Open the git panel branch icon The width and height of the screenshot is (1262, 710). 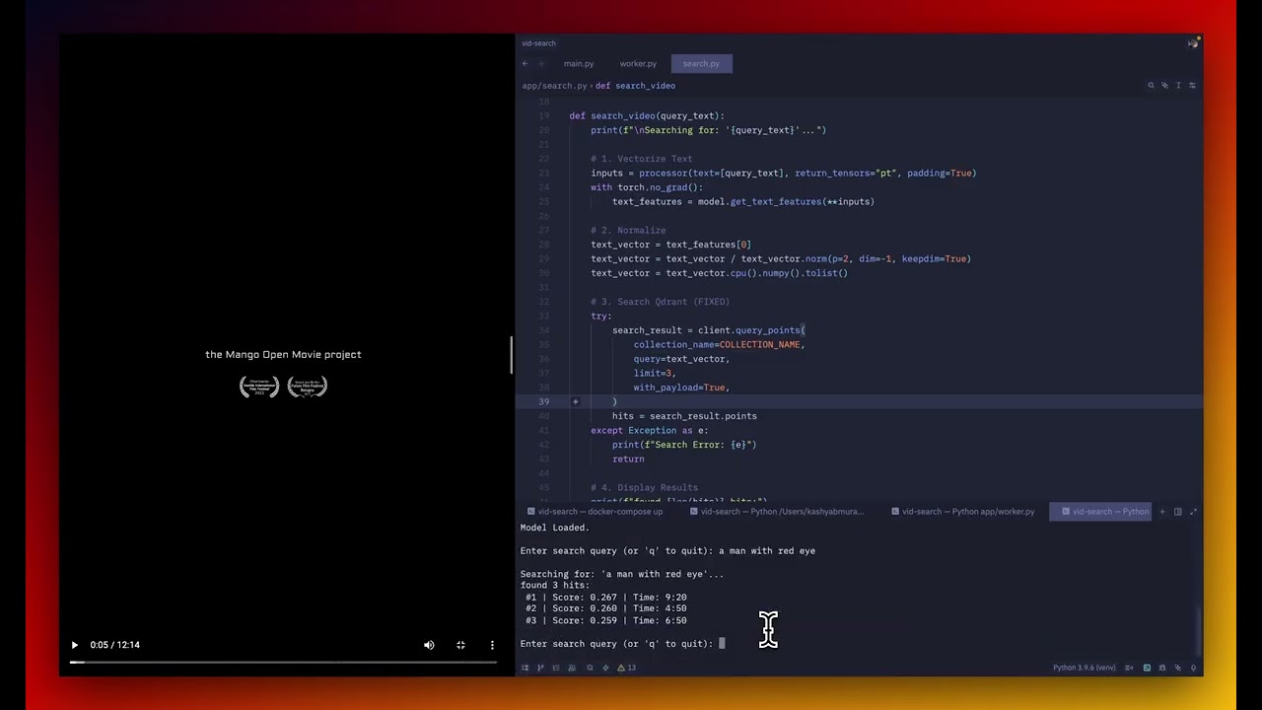coord(540,668)
